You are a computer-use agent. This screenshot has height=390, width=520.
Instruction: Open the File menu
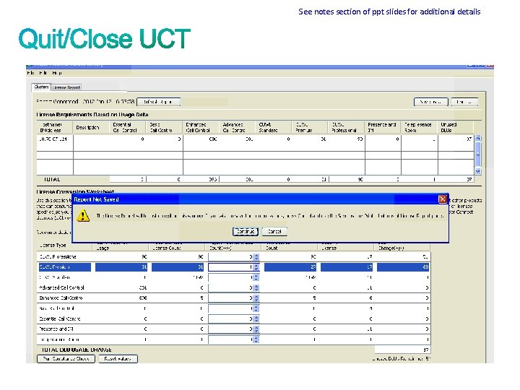pyautogui.click(x=30, y=73)
